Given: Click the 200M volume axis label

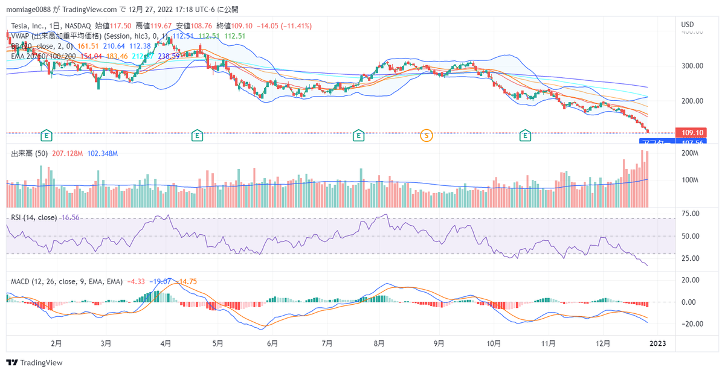Looking at the screenshot, I should click(690, 154).
